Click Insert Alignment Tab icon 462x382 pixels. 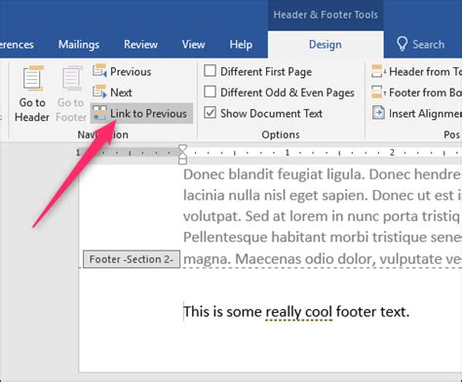[x=378, y=113]
